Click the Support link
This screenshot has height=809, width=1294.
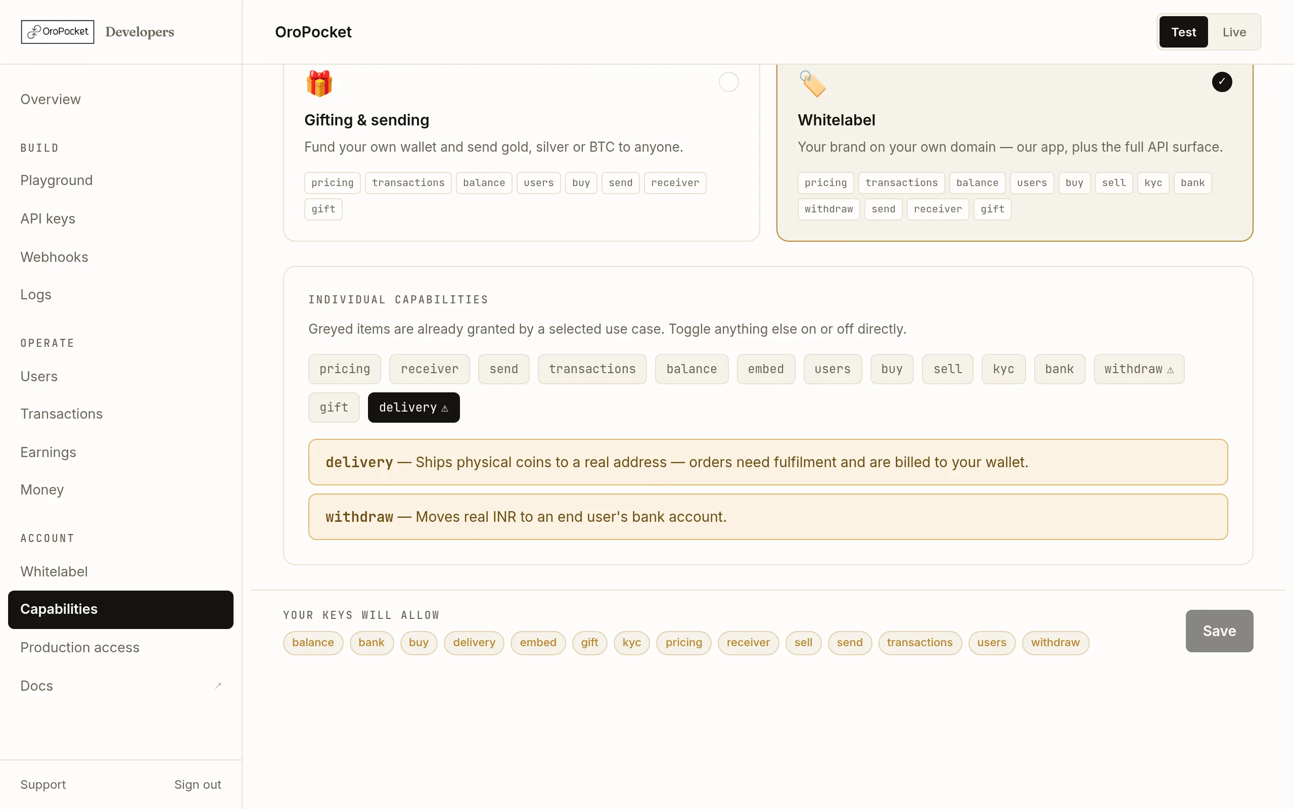[x=43, y=784]
